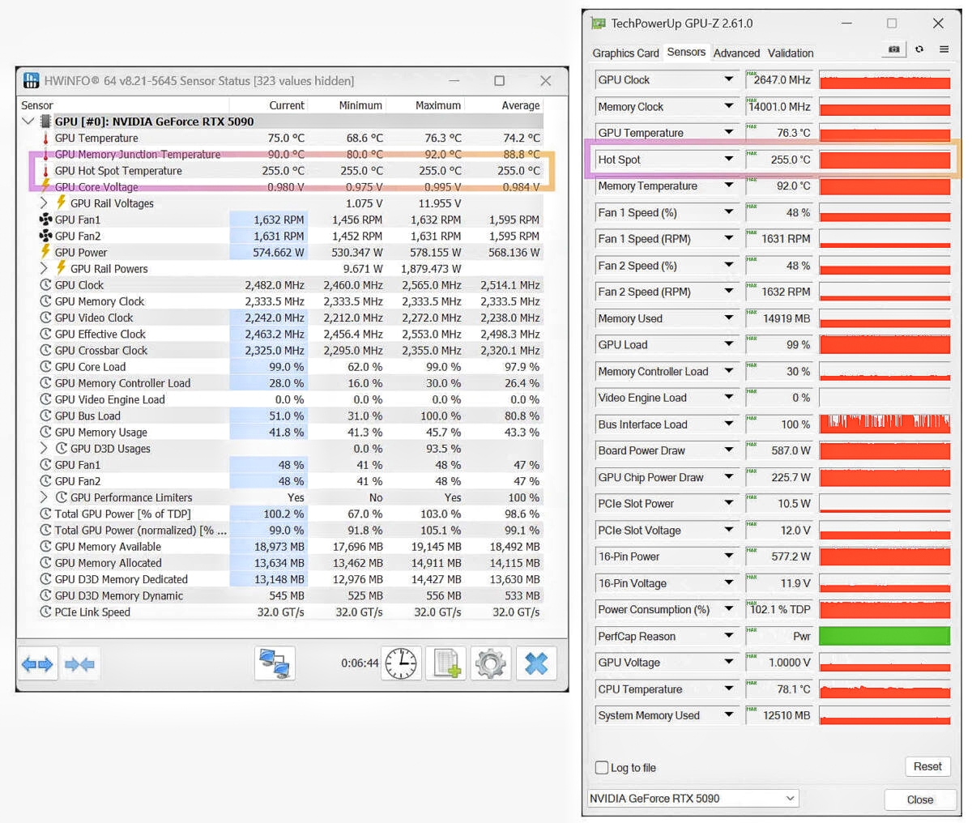Click the green PerfCap Reason bar
Screen dimensions: 972x823
coord(884,636)
